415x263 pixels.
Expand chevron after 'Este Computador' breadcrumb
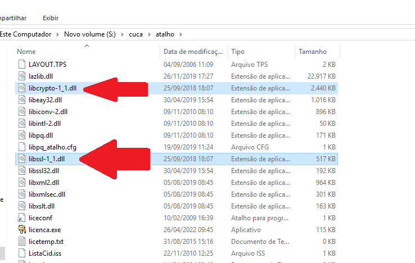click(57, 34)
